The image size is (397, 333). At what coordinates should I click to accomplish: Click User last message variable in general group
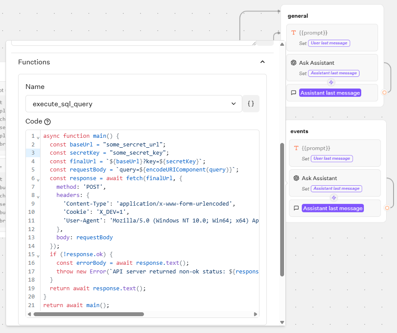point(329,43)
